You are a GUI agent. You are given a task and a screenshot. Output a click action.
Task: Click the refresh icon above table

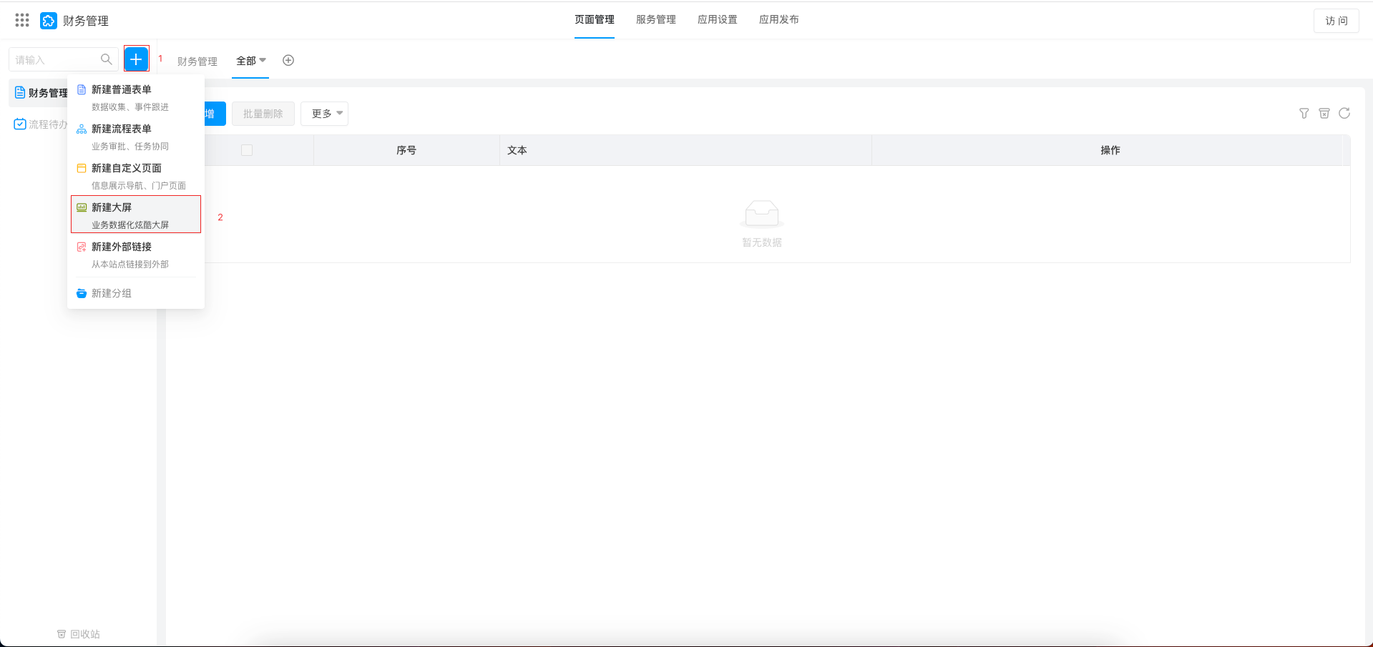pos(1344,114)
